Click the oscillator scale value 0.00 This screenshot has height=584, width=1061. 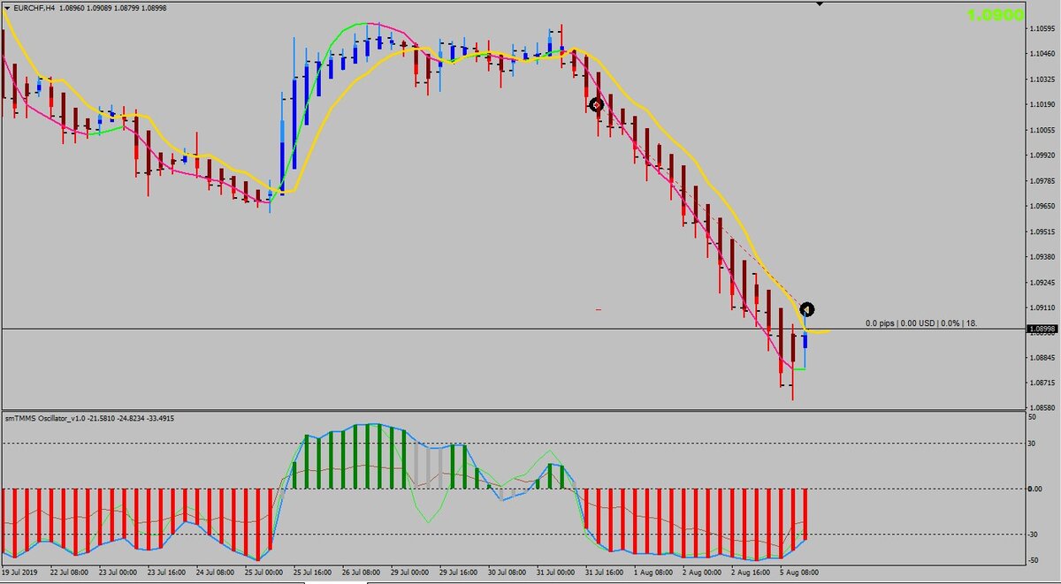1036,489
